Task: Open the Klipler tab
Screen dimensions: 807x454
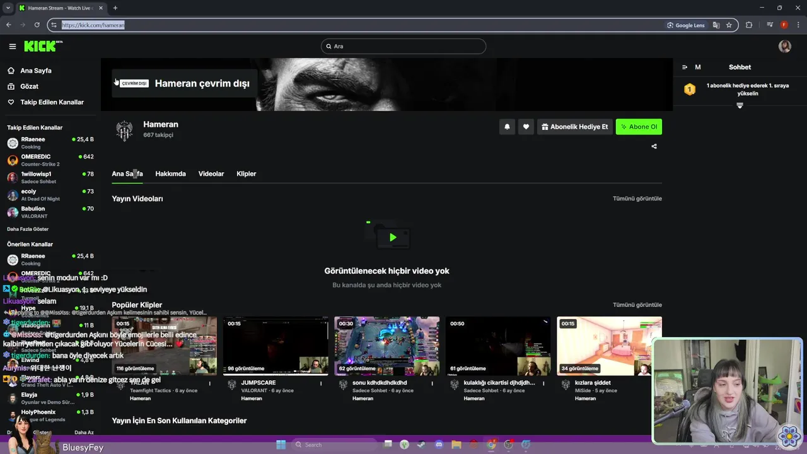Action: [246, 173]
